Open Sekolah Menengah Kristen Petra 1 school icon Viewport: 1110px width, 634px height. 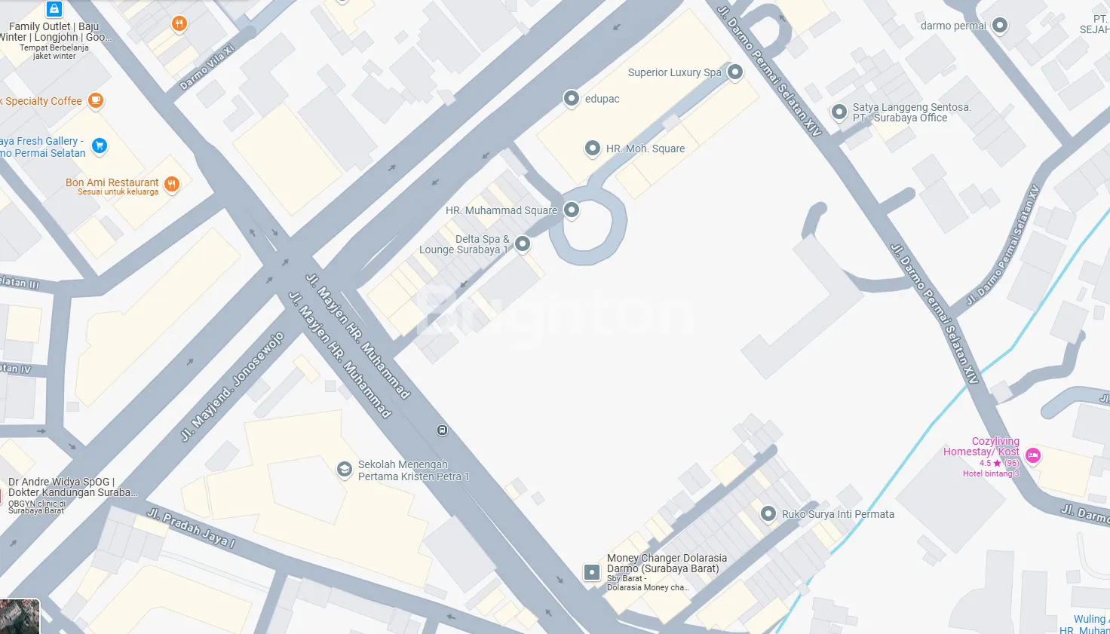pos(344,470)
